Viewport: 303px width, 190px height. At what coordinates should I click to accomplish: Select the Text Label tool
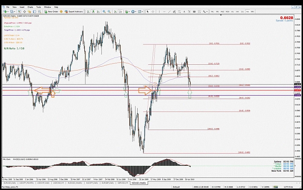pos(189,12)
